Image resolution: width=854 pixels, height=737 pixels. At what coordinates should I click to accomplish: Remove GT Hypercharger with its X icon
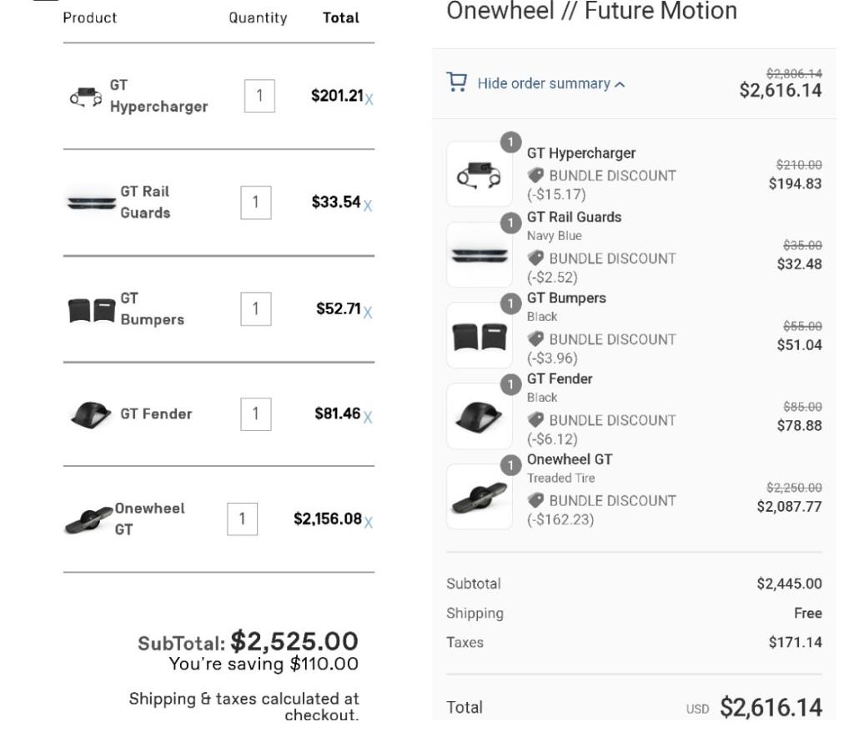click(369, 99)
